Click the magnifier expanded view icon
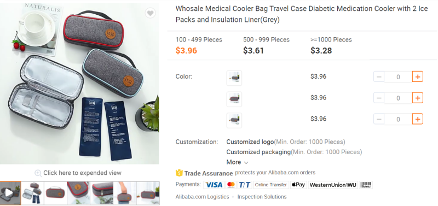 tap(38, 173)
